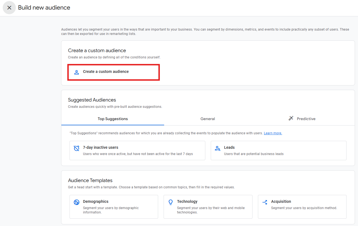The width and height of the screenshot is (358, 226).
Task: Pick the Technology template title
Action: tap(187, 201)
